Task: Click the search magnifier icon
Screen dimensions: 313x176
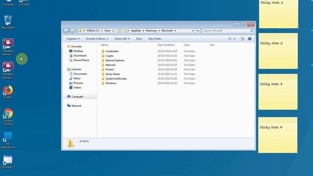Action: coord(251,31)
